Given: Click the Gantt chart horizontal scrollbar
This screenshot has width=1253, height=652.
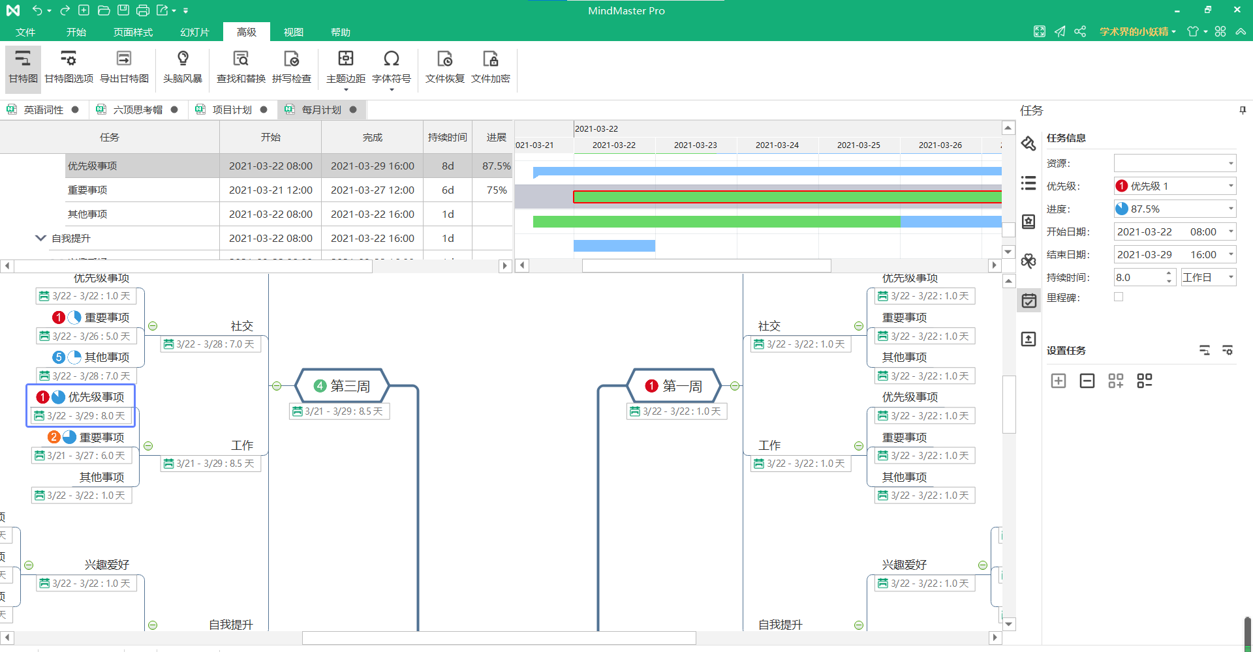Looking at the screenshot, I should tap(706, 265).
